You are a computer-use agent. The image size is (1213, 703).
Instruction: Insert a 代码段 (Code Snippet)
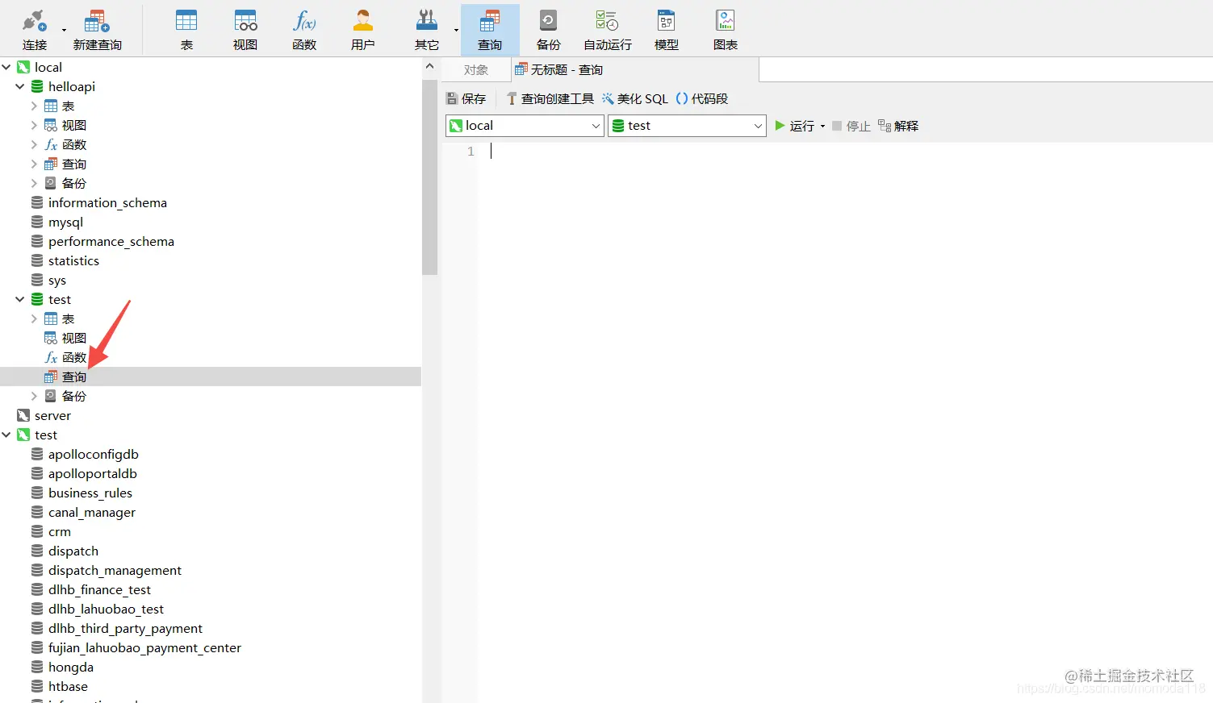[x=702, y=98]
